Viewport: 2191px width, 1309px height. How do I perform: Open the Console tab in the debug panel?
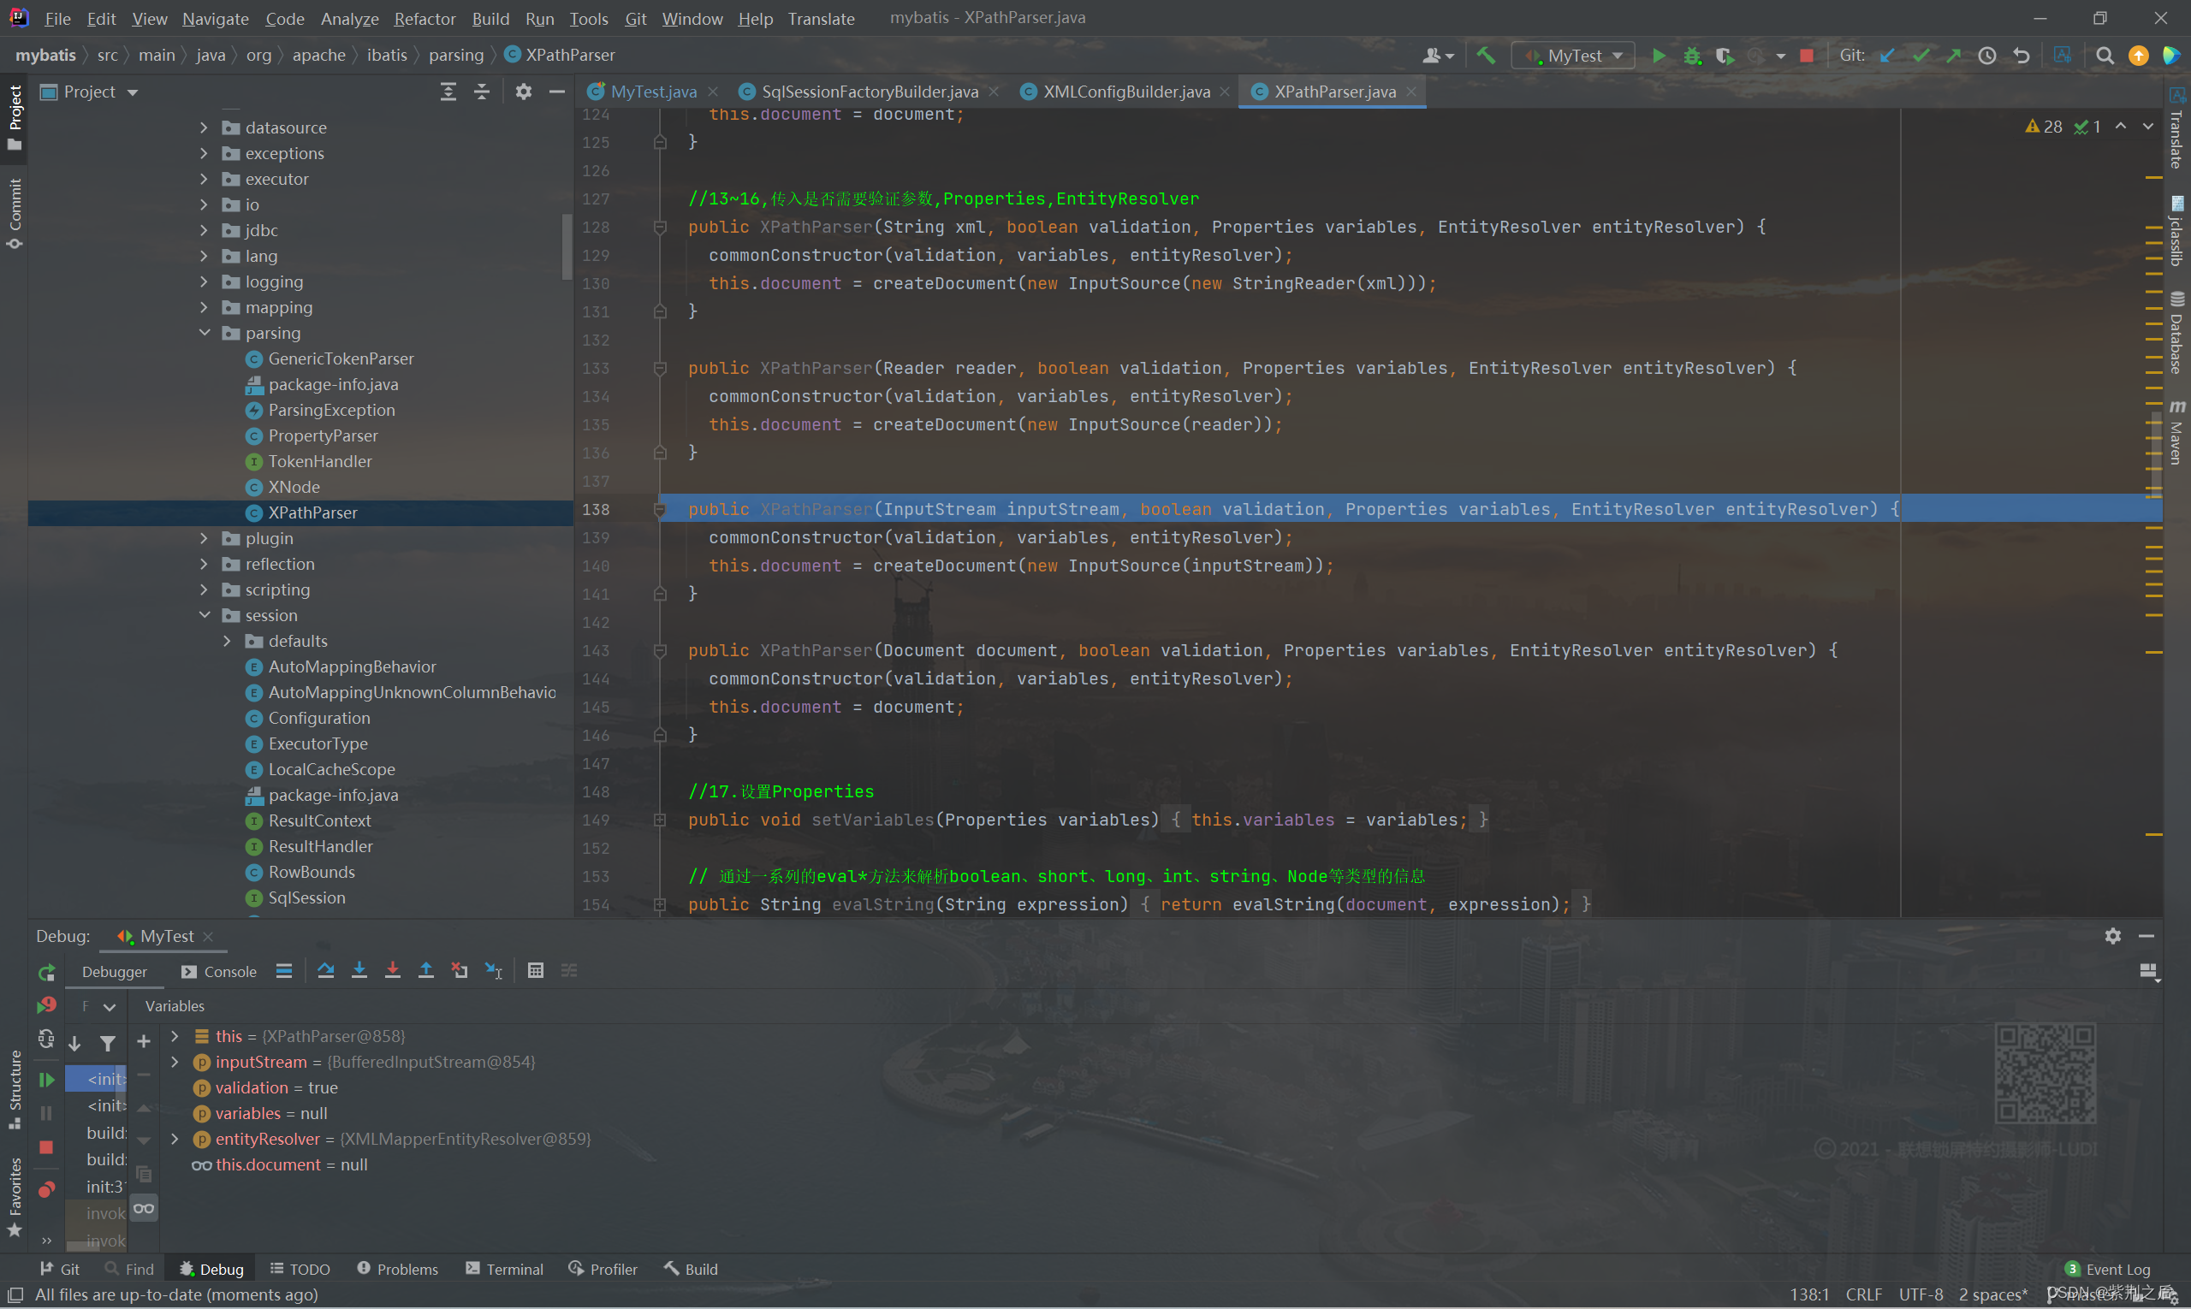coord(220,971)
